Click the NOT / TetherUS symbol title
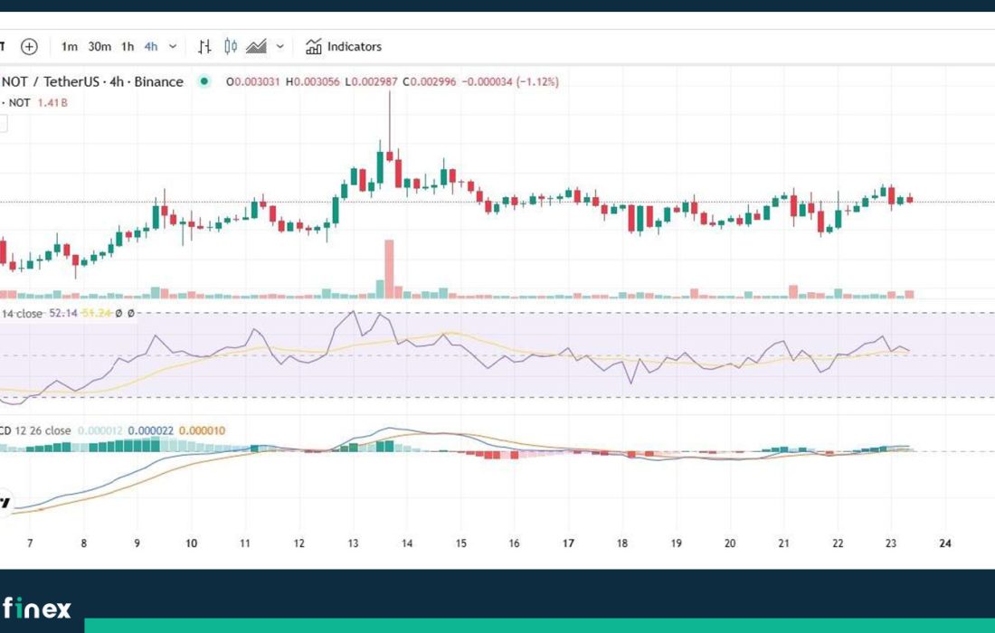This screenshot has width=995, height=633. [92, 81]
